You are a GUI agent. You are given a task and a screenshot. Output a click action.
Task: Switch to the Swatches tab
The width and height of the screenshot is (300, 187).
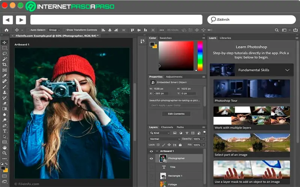tap(165, 38)
